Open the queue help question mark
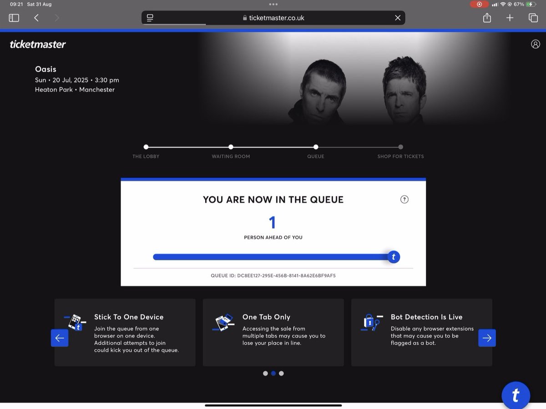546x409 pixels. 404,199
